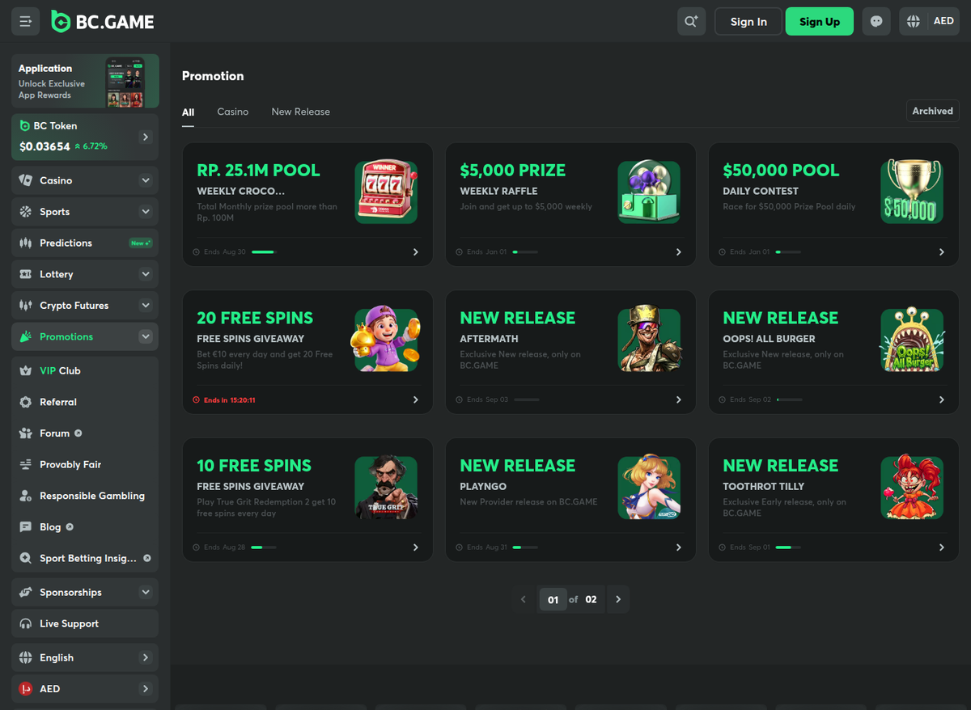
Task: Open the Oops! All Burger card arrow
Action: 942,399
